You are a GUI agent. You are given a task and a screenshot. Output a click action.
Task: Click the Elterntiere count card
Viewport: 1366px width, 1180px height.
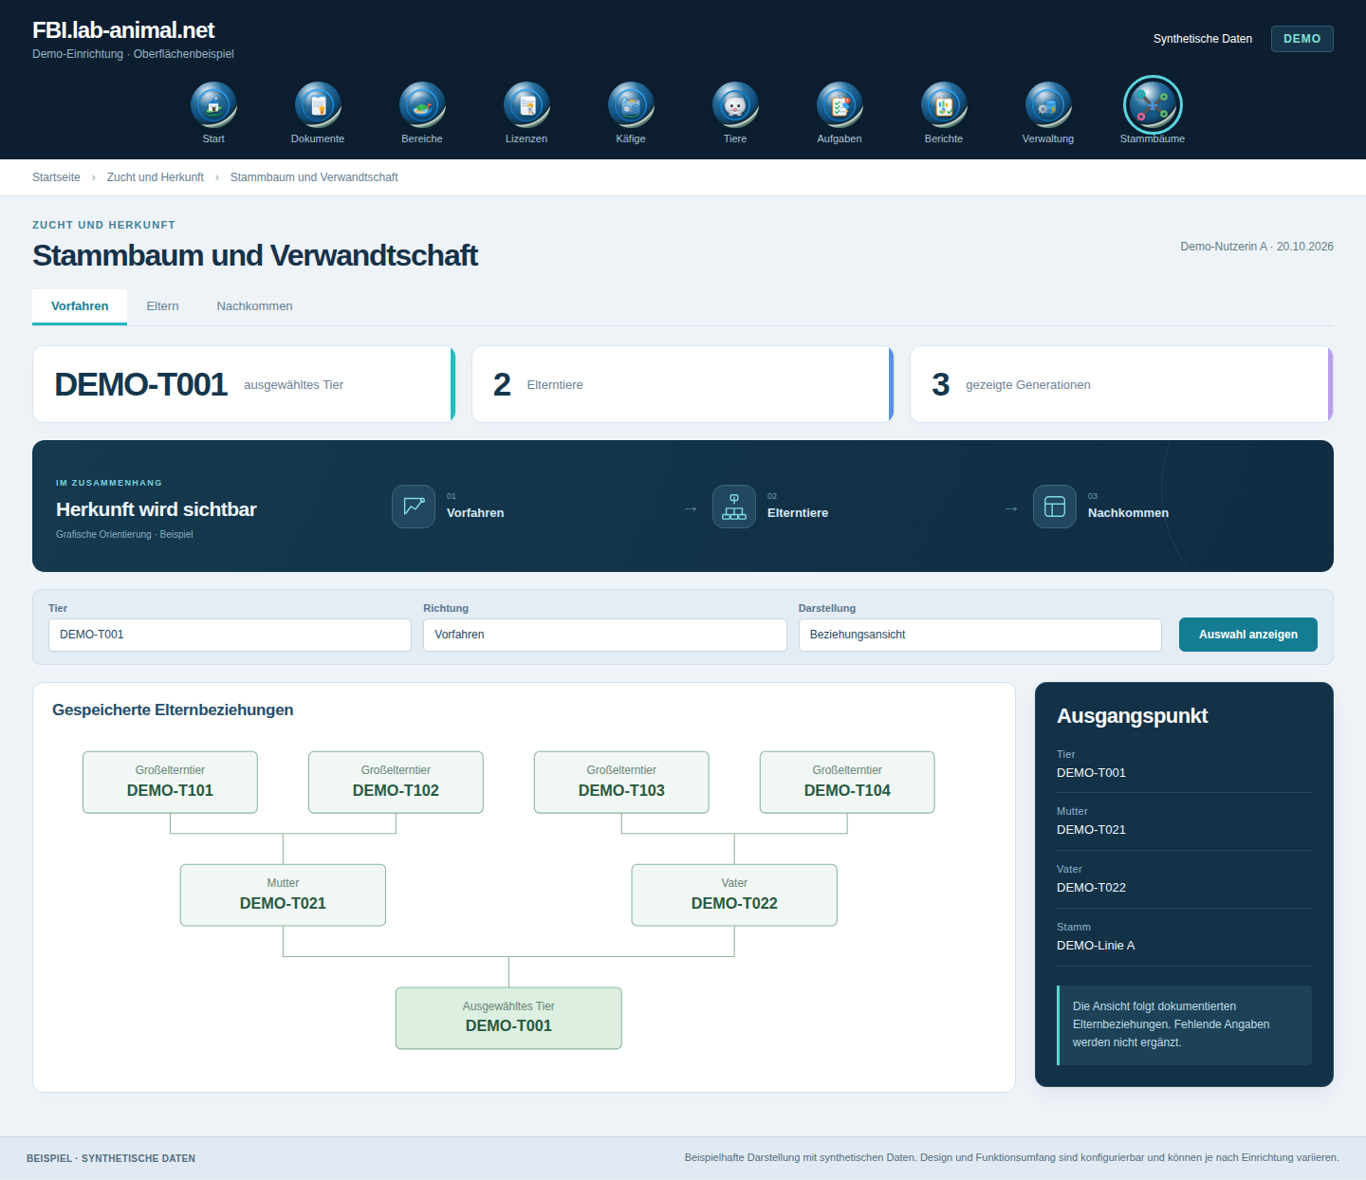click(x=683, y=384)
